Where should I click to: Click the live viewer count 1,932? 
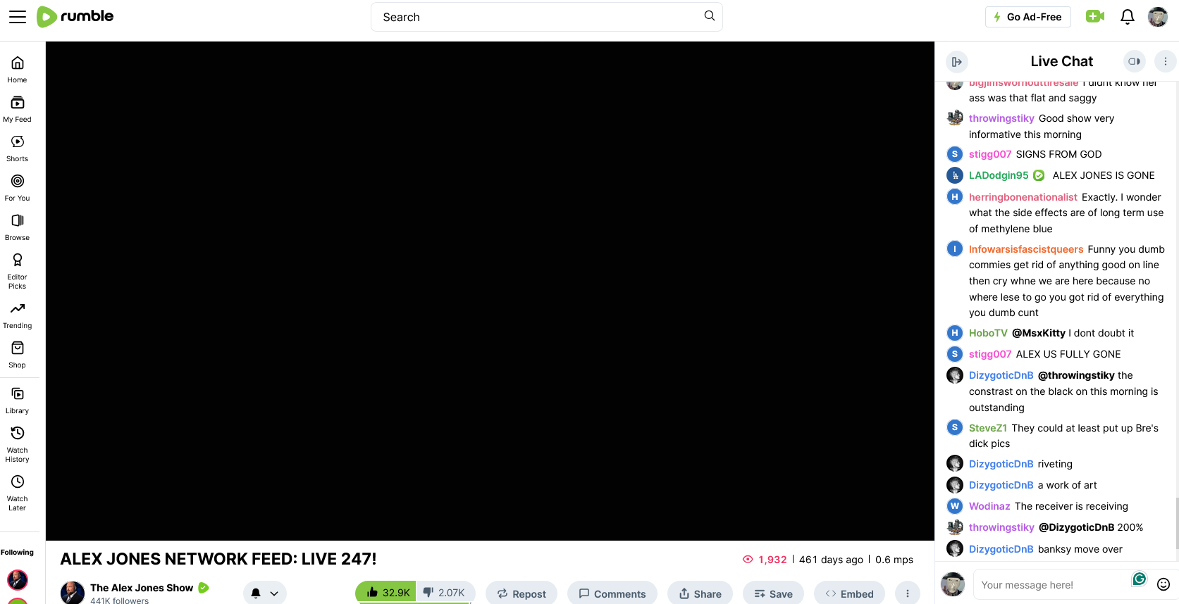765,560
